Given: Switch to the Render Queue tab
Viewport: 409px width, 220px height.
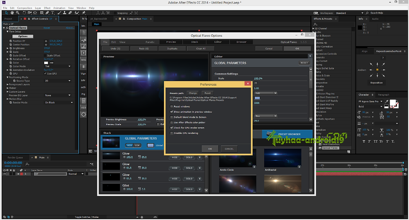Looking at the screenshot, I should tap(15, 158).
